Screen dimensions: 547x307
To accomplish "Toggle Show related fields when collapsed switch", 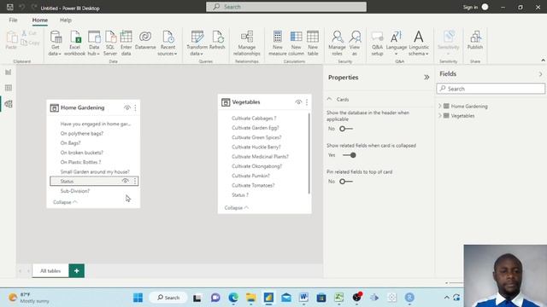I will click(x=350, y=155).
